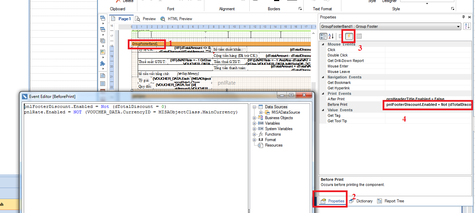
Task: Select the Get Tool Tip event row
Action: (x=398, y=121)
